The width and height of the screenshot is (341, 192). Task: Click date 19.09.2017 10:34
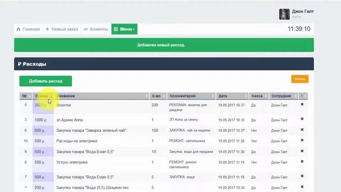point(231,188)
